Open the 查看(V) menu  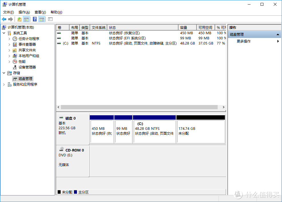coord(40,12)
